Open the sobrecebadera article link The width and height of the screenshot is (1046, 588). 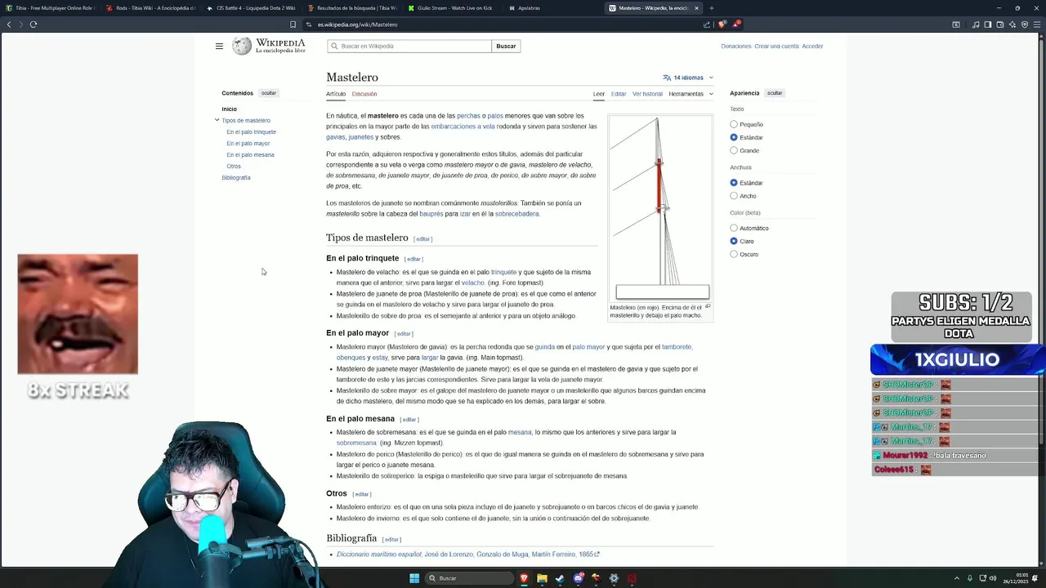(x=516, y=214)
